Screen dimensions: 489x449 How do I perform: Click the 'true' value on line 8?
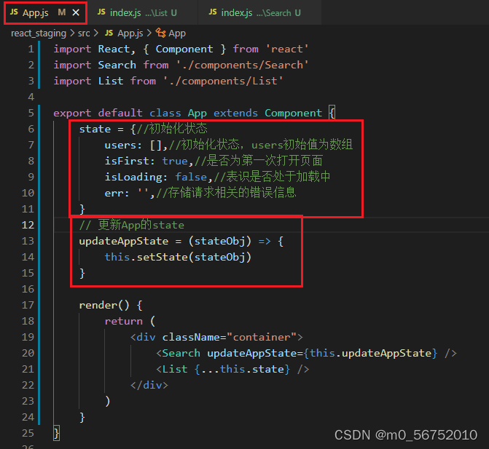pos(175,161)
